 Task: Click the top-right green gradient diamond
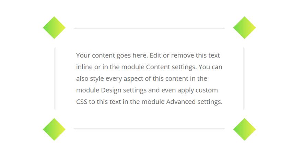(x=244, y=28)
